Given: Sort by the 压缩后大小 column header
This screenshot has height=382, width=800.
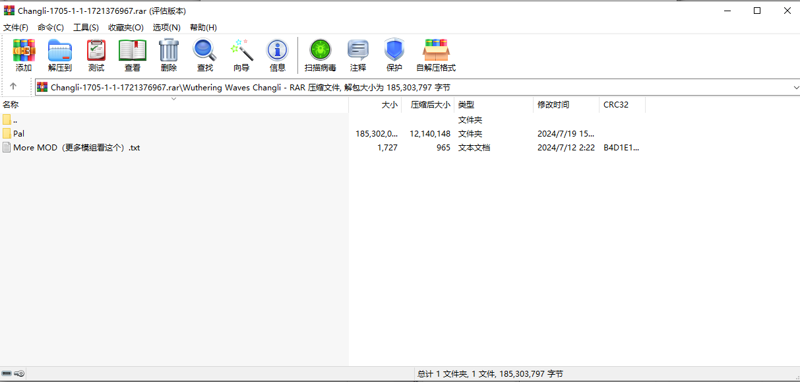Looking at the screenshot, I should click(428, 104).
